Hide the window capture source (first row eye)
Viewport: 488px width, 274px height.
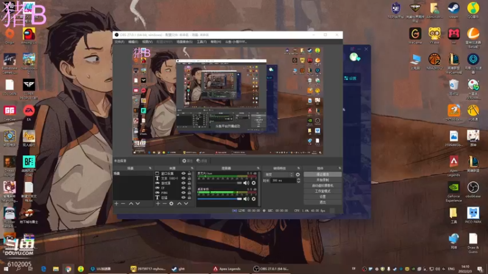coord(184,174)
